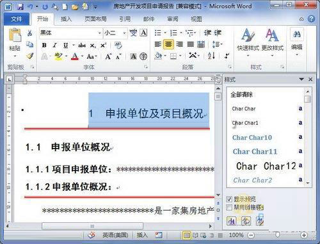The height and width of the screenshot is (244, 320).
Task: Apply Subscript formatting
Action: tap(93, 45)
